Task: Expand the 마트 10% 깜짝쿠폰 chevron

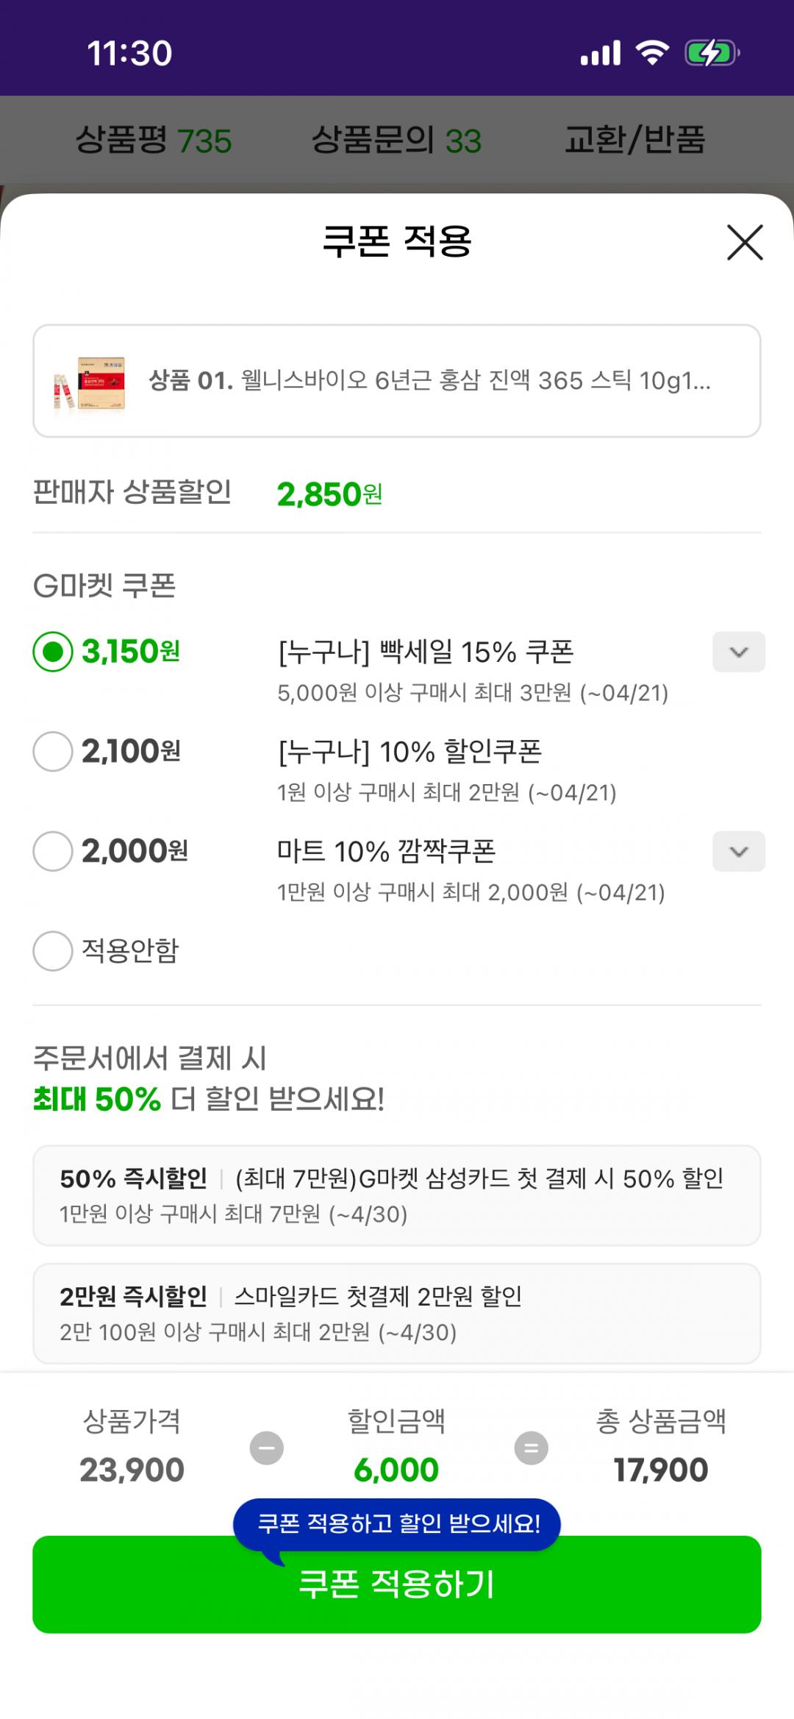Action: click(738, 851)
